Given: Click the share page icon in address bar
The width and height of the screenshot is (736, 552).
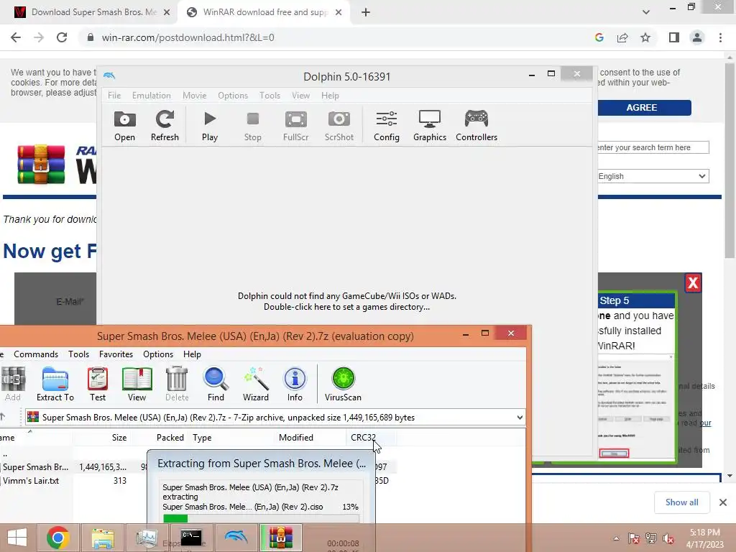Looking at the screenshot, I should (622, 37).
